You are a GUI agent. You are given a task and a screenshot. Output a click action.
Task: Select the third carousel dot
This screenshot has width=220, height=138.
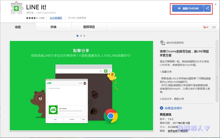pyautogui.click(x=84, y=36)
